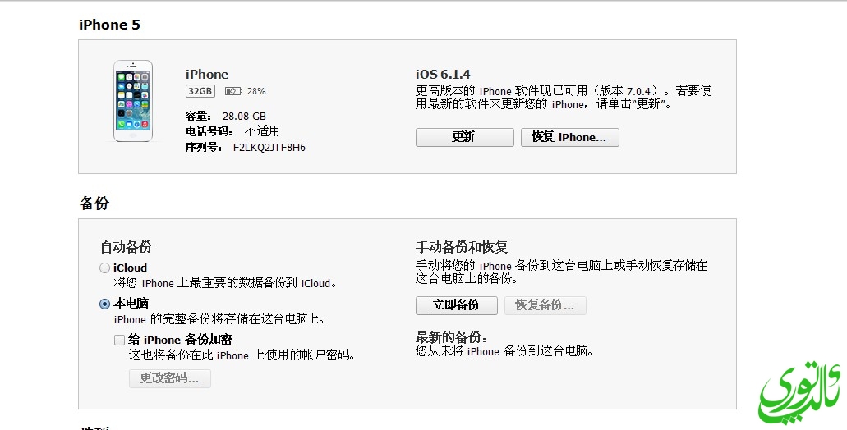Click the capacity value 28.08 GB
This screenshot has width=847, height=430.
click(244, 116)
